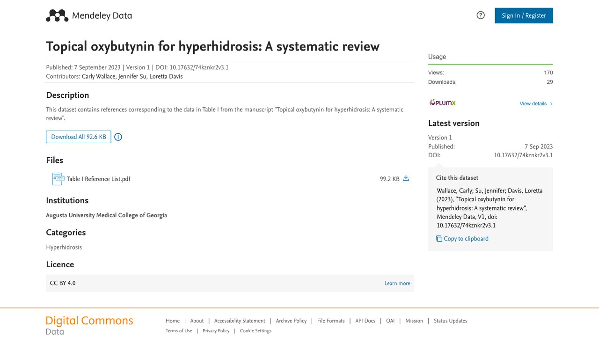Copy citation to clipboard

462,239
